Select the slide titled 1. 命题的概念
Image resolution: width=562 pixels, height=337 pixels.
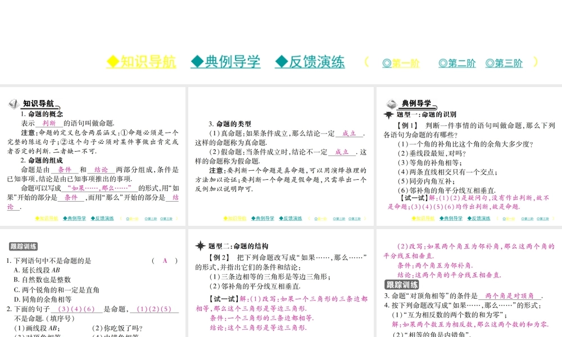point(93,157)
